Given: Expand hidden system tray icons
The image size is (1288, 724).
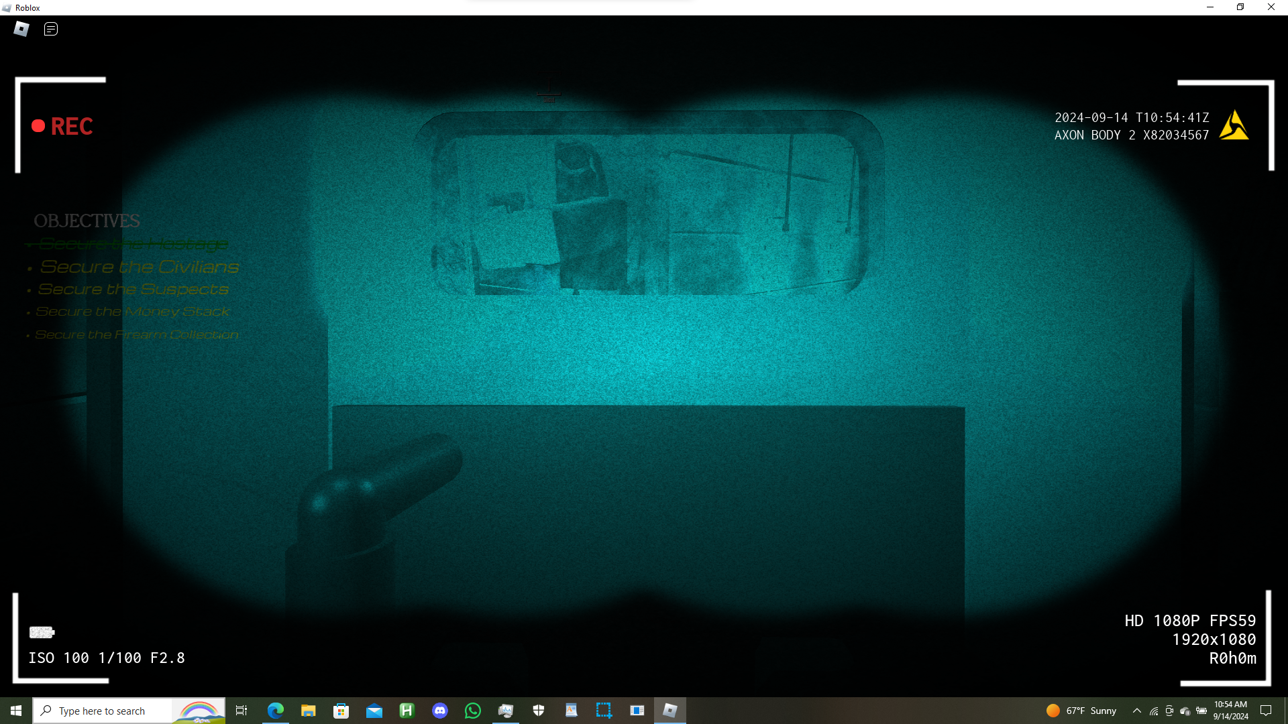Looking at the screenshot, I should pos(1136,711).
